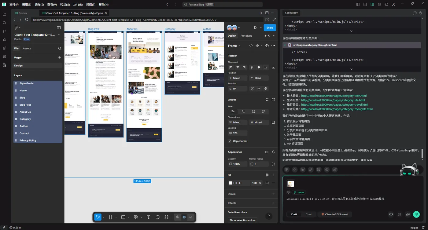The width and height of the screenshot is (428, 230).
Task: Open the present play options chevron
Action: pos(261,27)
